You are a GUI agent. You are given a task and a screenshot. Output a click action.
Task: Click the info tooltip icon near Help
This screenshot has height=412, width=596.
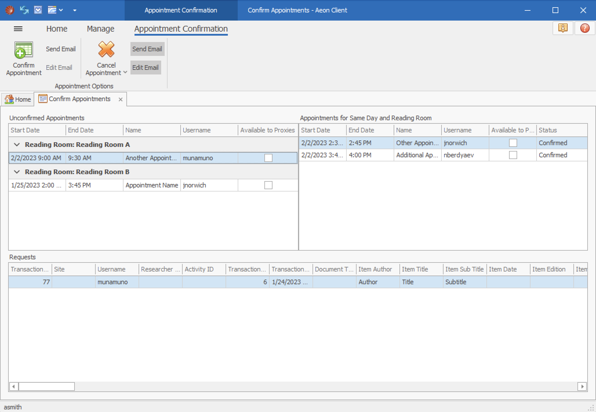(x=563, y=28)
